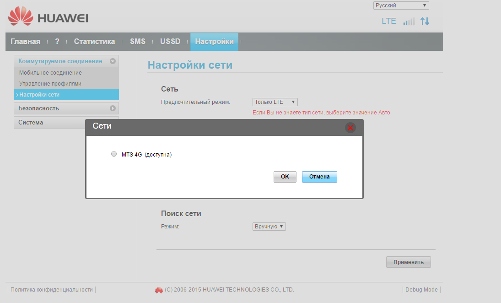Select the MTS 4G network radio button
Screen dimensions: 501x303
tap(114, 154)
